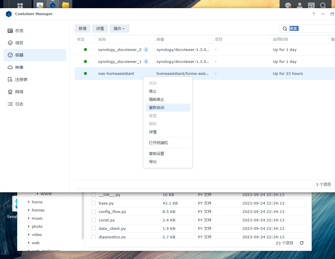Expand the web folder in File Station tree
The width and height of the screenshot is (335, 259).
coord(29,243)
